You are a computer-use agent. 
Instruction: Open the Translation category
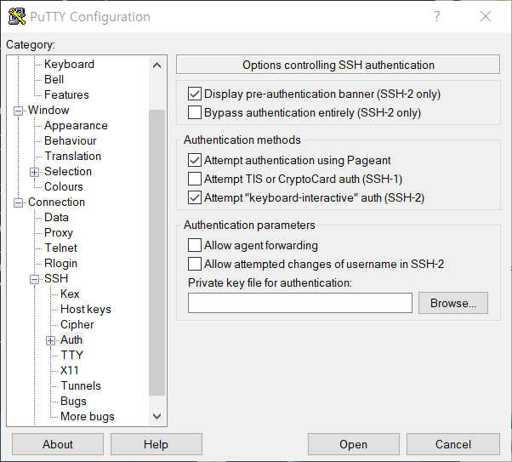[x=73, y=157]
